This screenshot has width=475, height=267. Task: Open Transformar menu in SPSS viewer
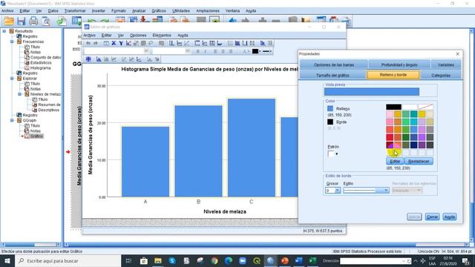75,11
